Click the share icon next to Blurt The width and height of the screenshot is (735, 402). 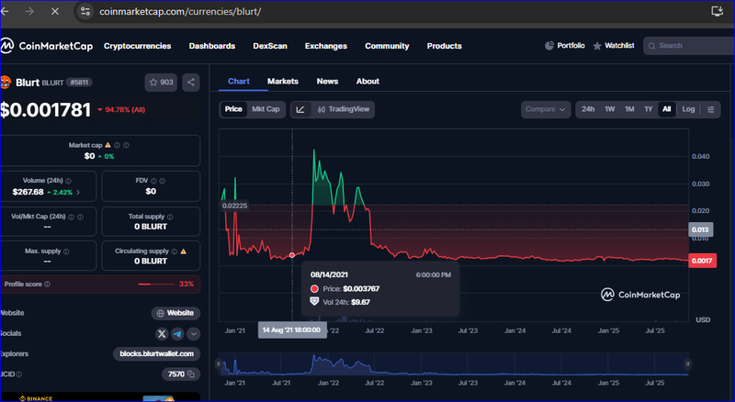tap(191, 83)
